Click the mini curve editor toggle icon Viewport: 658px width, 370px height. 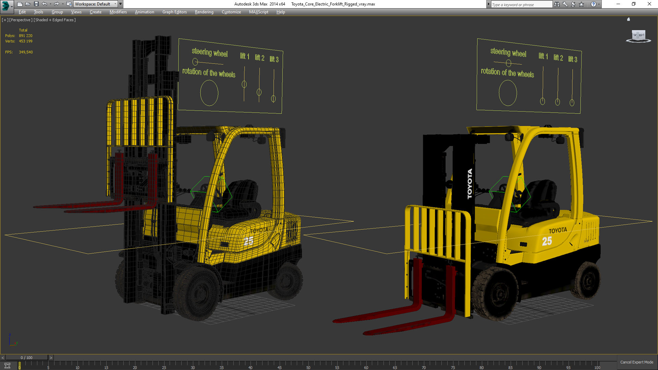(x=7, y=366)
